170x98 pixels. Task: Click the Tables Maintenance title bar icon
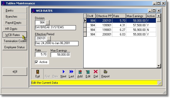click(x=4, y=3)
